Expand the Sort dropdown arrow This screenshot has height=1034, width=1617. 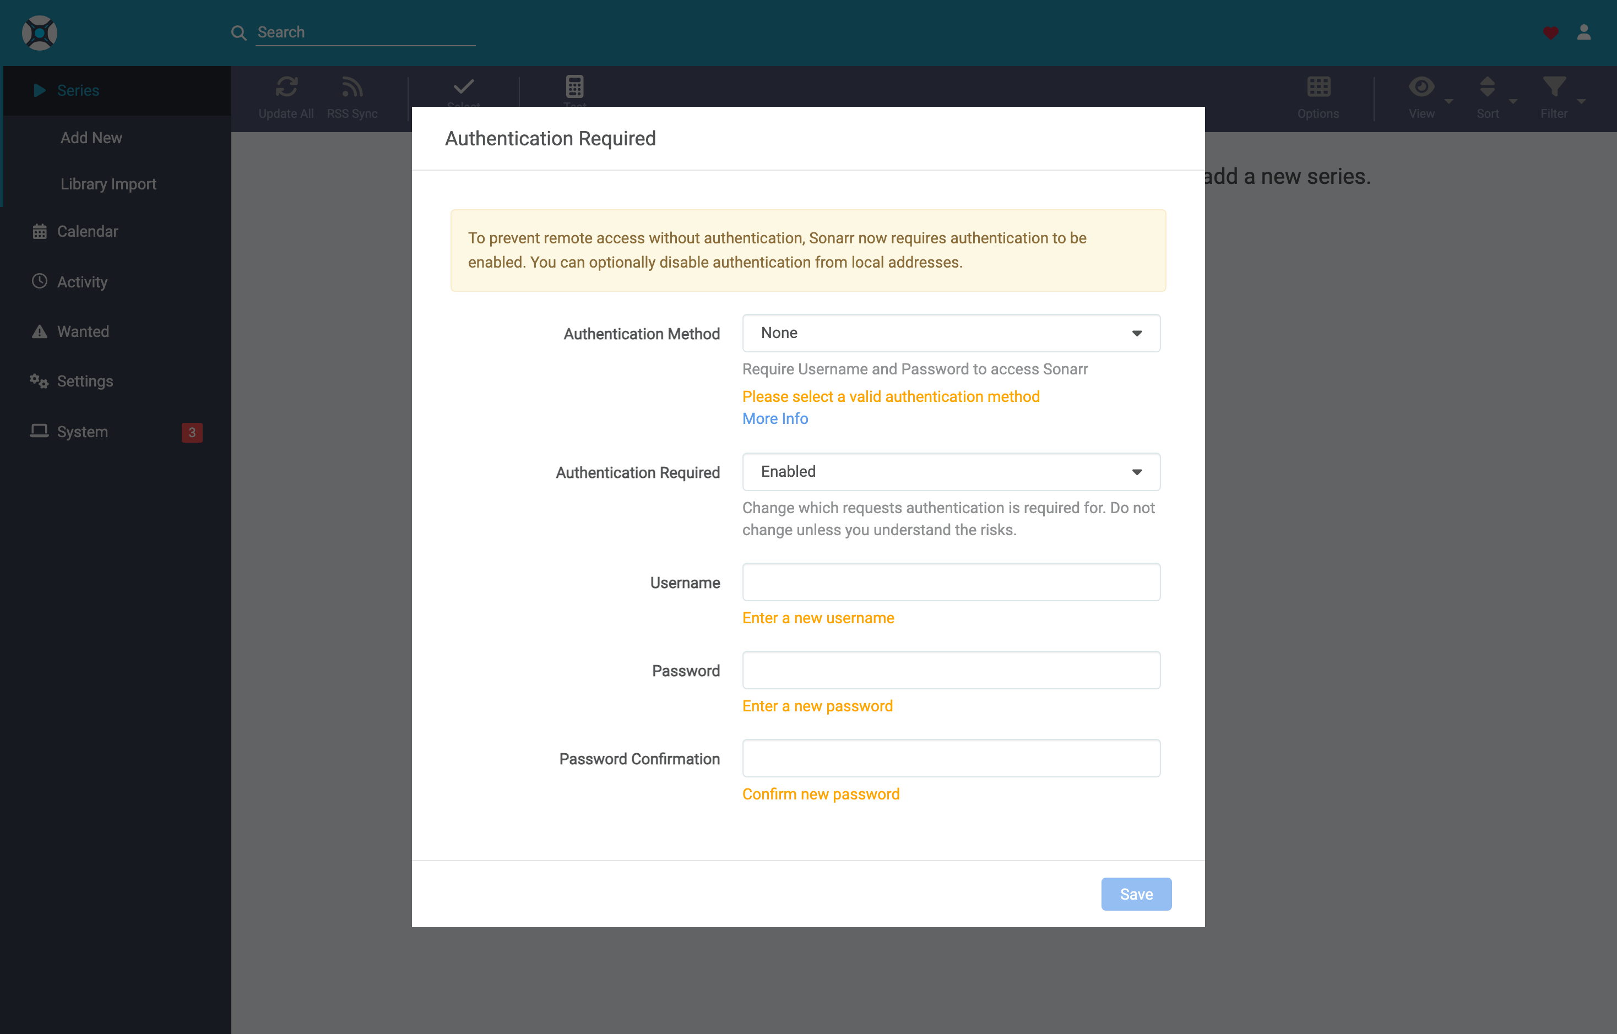click(x=1513, y=101)
